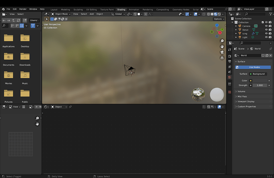The width and height of the screenshot is (274, 178).
Task: Open the Render properties tab
Action: click(x=230, y=56)
